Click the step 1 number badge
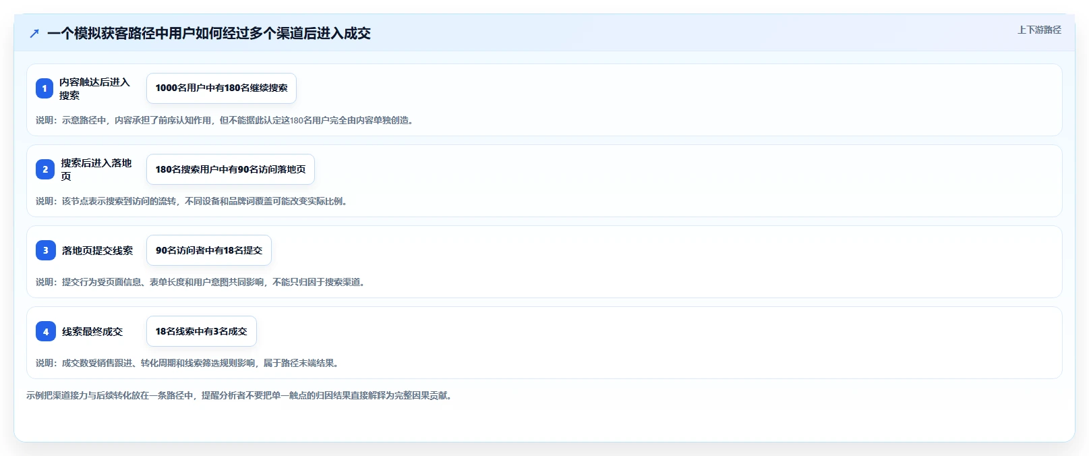 45,88
